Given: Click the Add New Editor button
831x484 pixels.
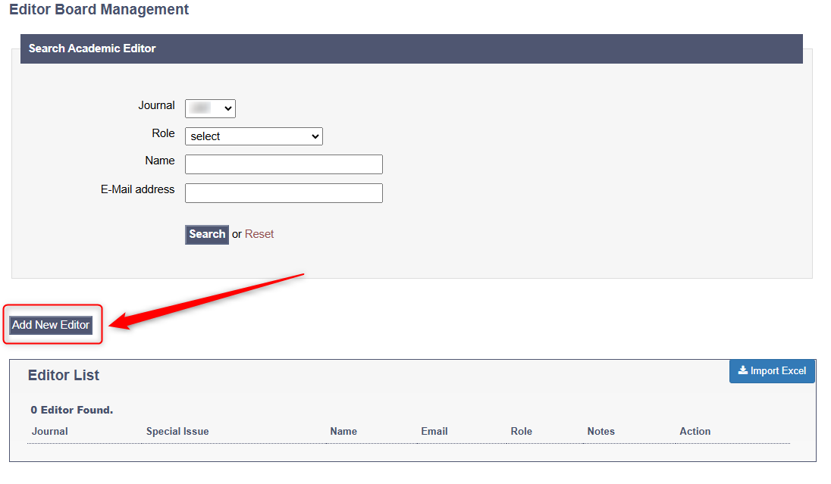Looking at the screenshot, I should (x=51, y=325).
